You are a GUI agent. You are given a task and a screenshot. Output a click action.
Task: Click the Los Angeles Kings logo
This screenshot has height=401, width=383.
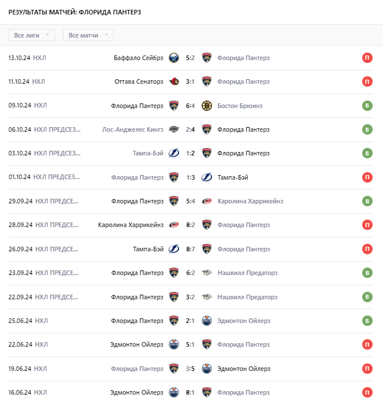pyautogui.click(x=173, y=129)
